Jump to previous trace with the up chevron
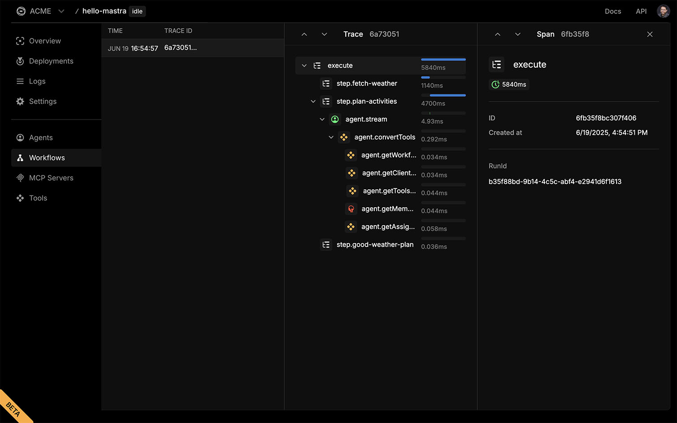Image resolution: width=677 pixels, height=423 pixels. pyautogui.click(x=304, y=34)
